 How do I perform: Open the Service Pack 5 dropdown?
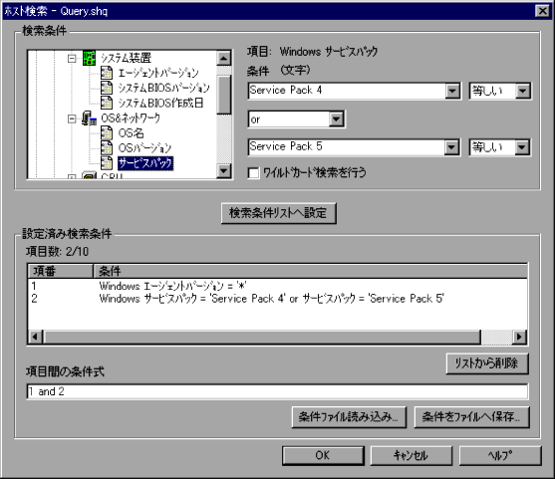[451, 147]
